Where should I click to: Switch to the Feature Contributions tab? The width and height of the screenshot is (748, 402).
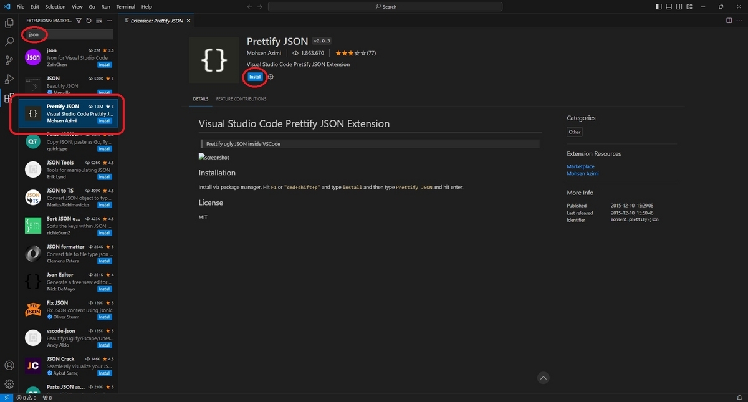point(241,99)
